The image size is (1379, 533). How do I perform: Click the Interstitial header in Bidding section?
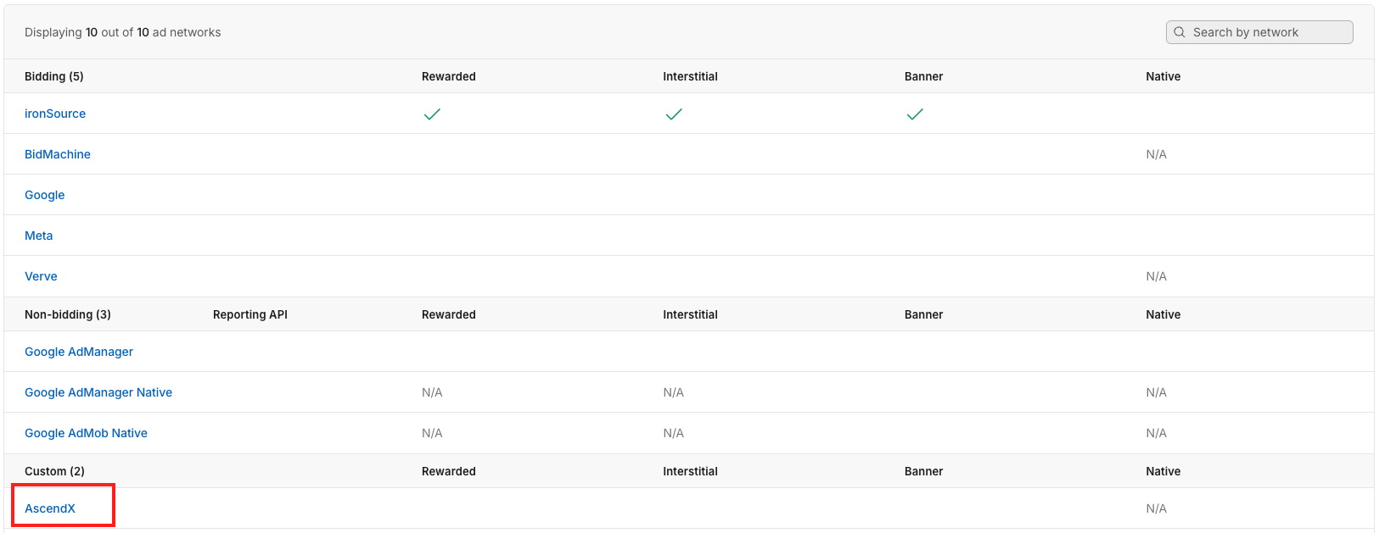click(691, 76)
